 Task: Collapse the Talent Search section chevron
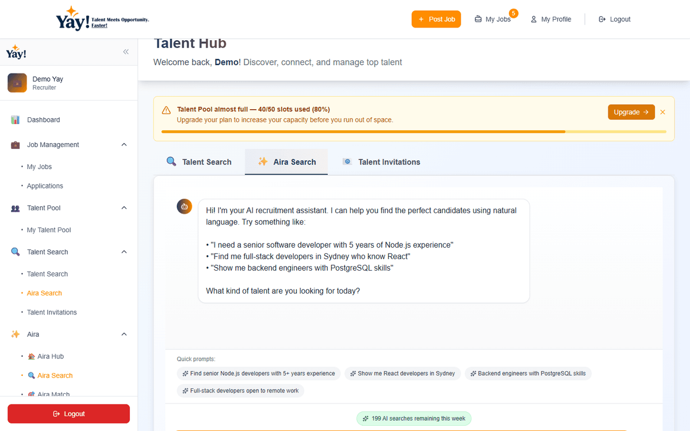tap(124, 251)
